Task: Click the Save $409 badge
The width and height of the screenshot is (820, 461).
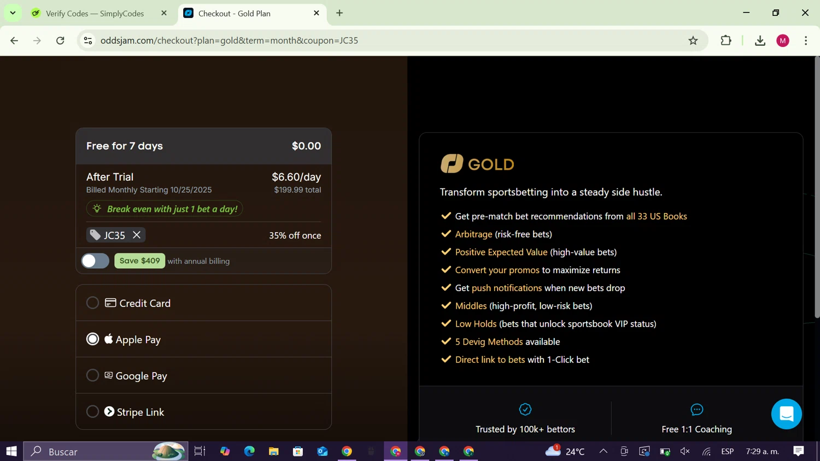Action: (139, 261)
